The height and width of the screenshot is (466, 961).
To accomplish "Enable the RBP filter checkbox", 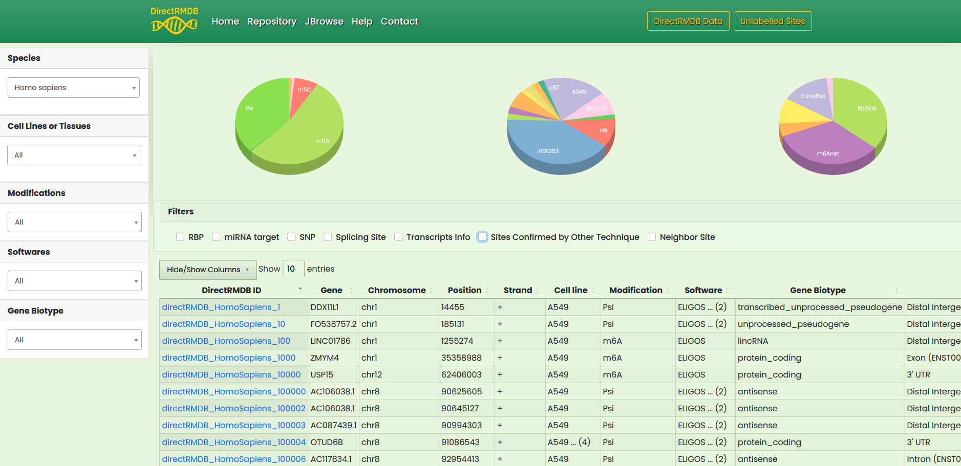I will [x=180, y=237].
